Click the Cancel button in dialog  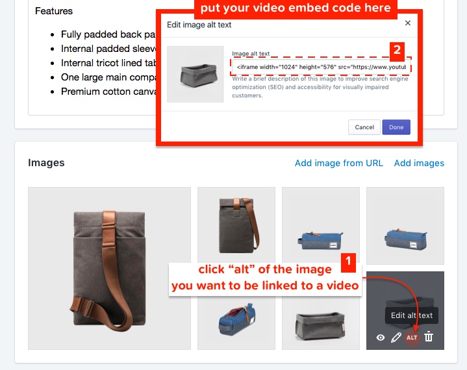[x=364, y=127]
